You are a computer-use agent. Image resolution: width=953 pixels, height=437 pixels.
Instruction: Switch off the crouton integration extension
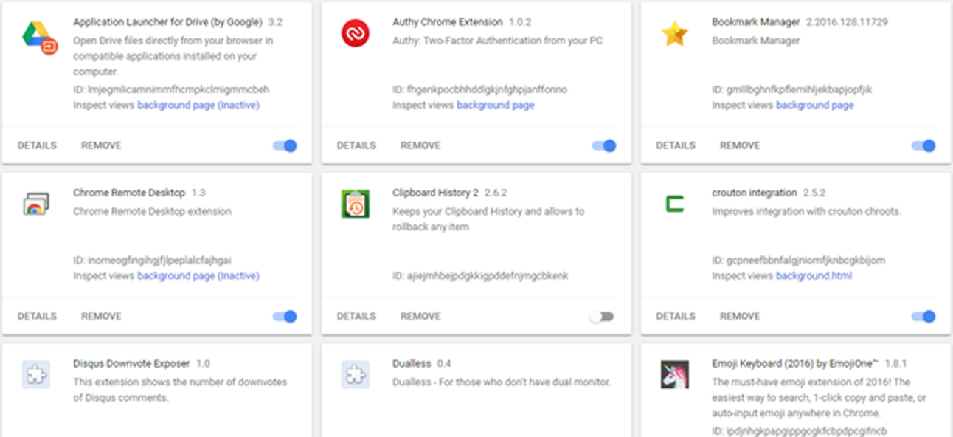pos(923,316)
